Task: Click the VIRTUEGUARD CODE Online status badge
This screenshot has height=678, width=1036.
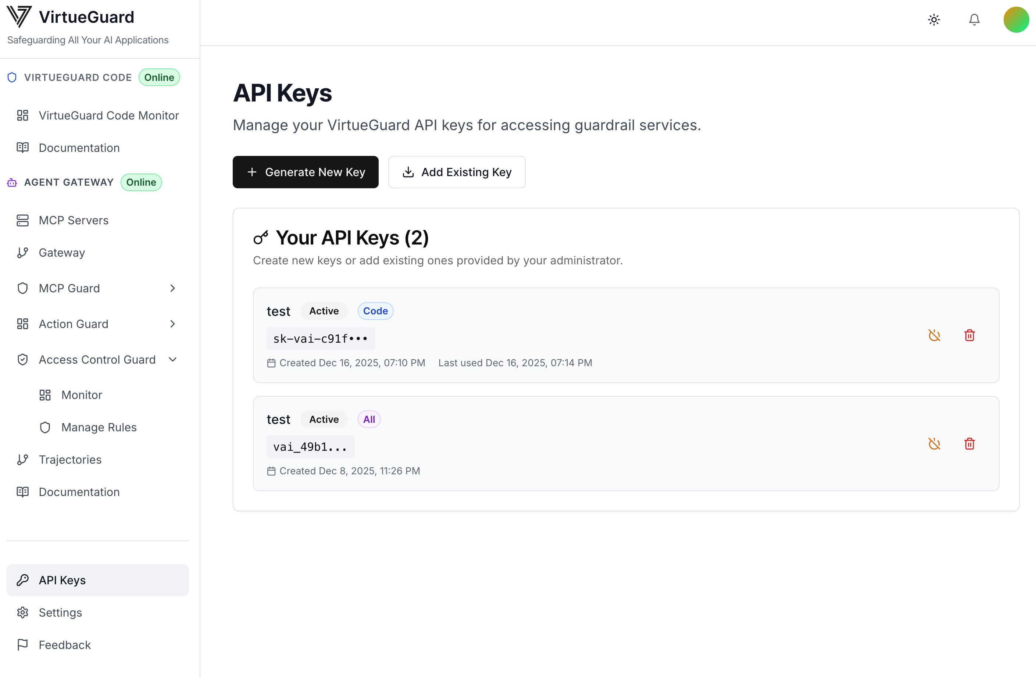Action: (159, 77)
